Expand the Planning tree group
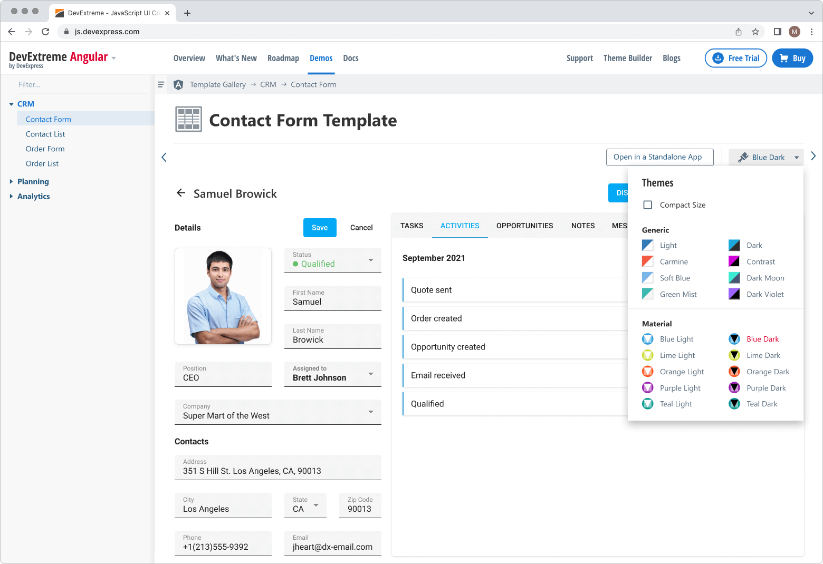This screenshot has height=564, width=823. [x=12, y=181]
